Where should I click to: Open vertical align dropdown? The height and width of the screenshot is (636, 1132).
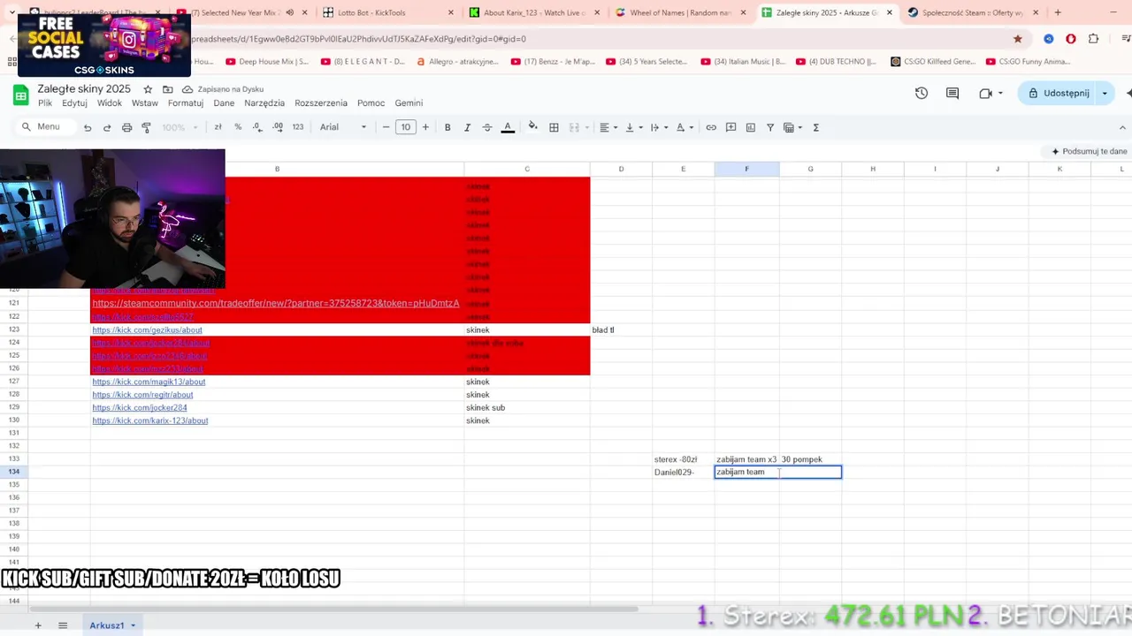tap(633, 127)
